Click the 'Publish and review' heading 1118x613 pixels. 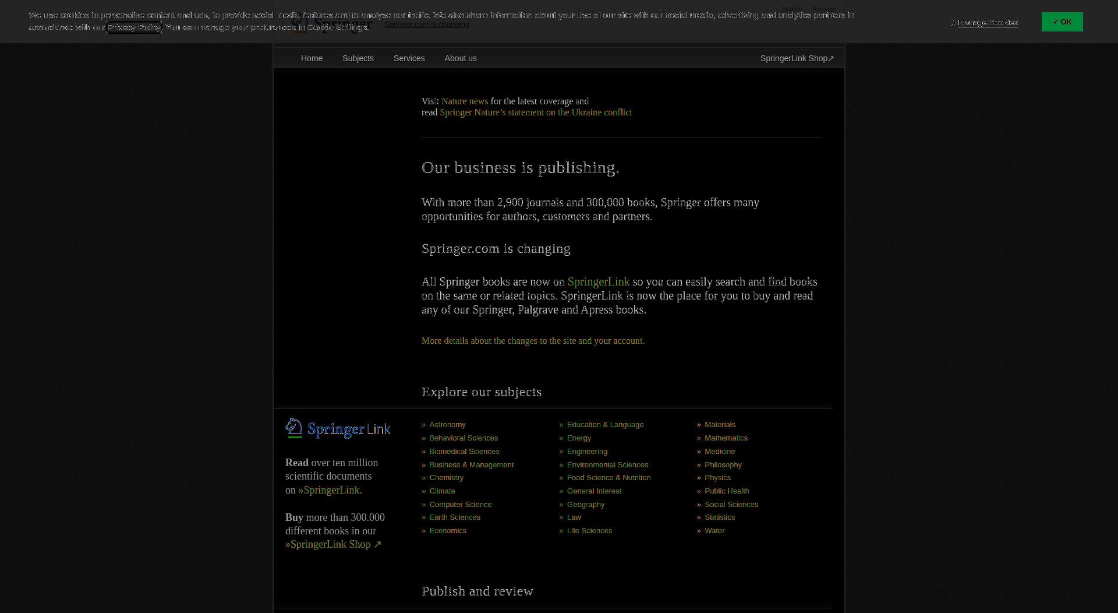click(x=477, y=591)
